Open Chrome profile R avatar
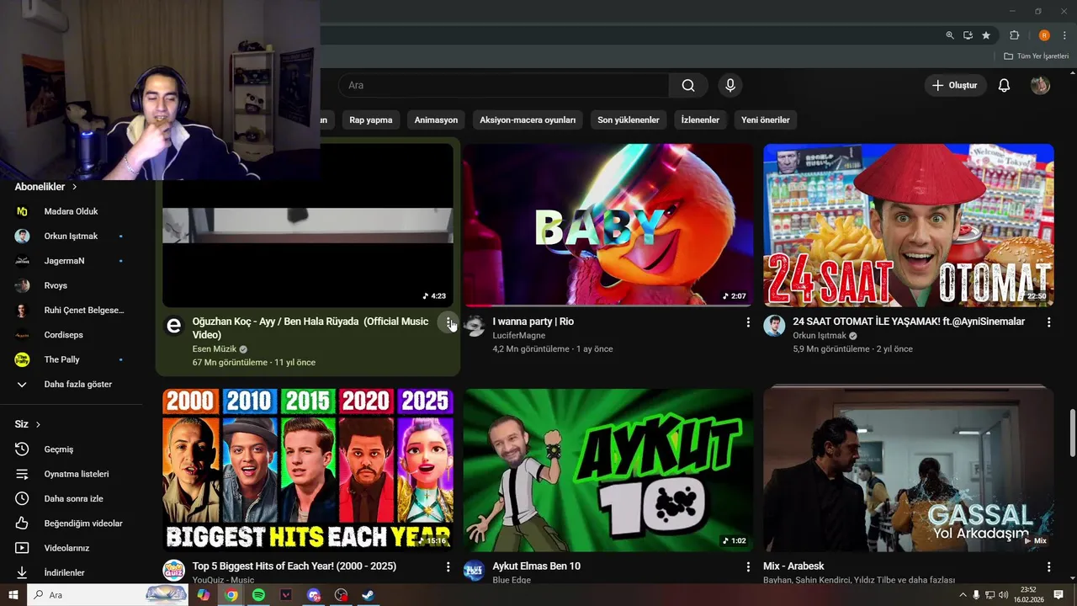 point(1044,35)
